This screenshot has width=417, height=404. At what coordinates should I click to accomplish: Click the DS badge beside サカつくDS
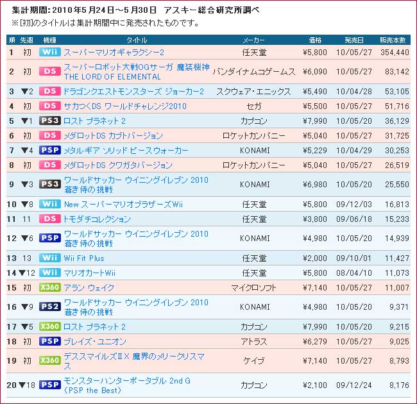click(x=50, y=106)
